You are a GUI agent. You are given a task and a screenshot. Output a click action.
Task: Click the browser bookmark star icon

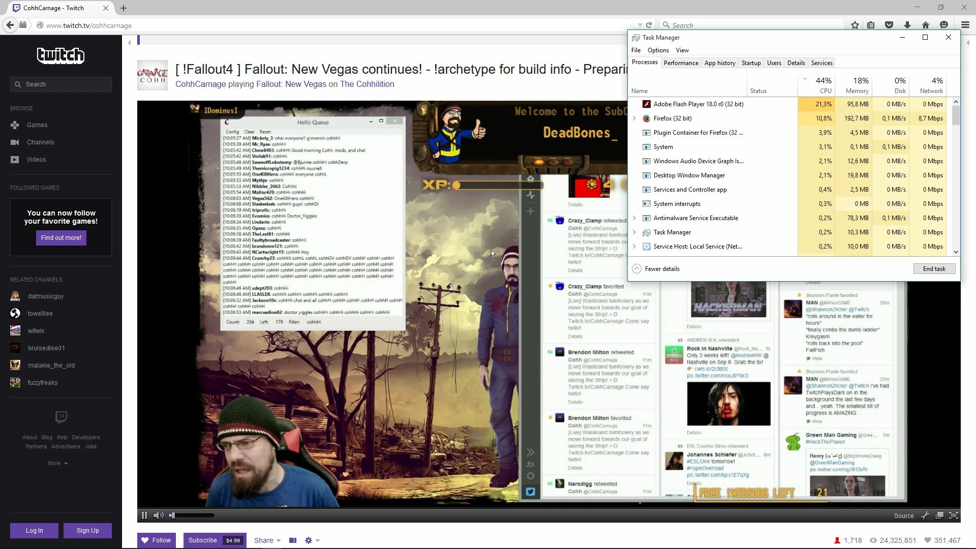coord(855,25)
